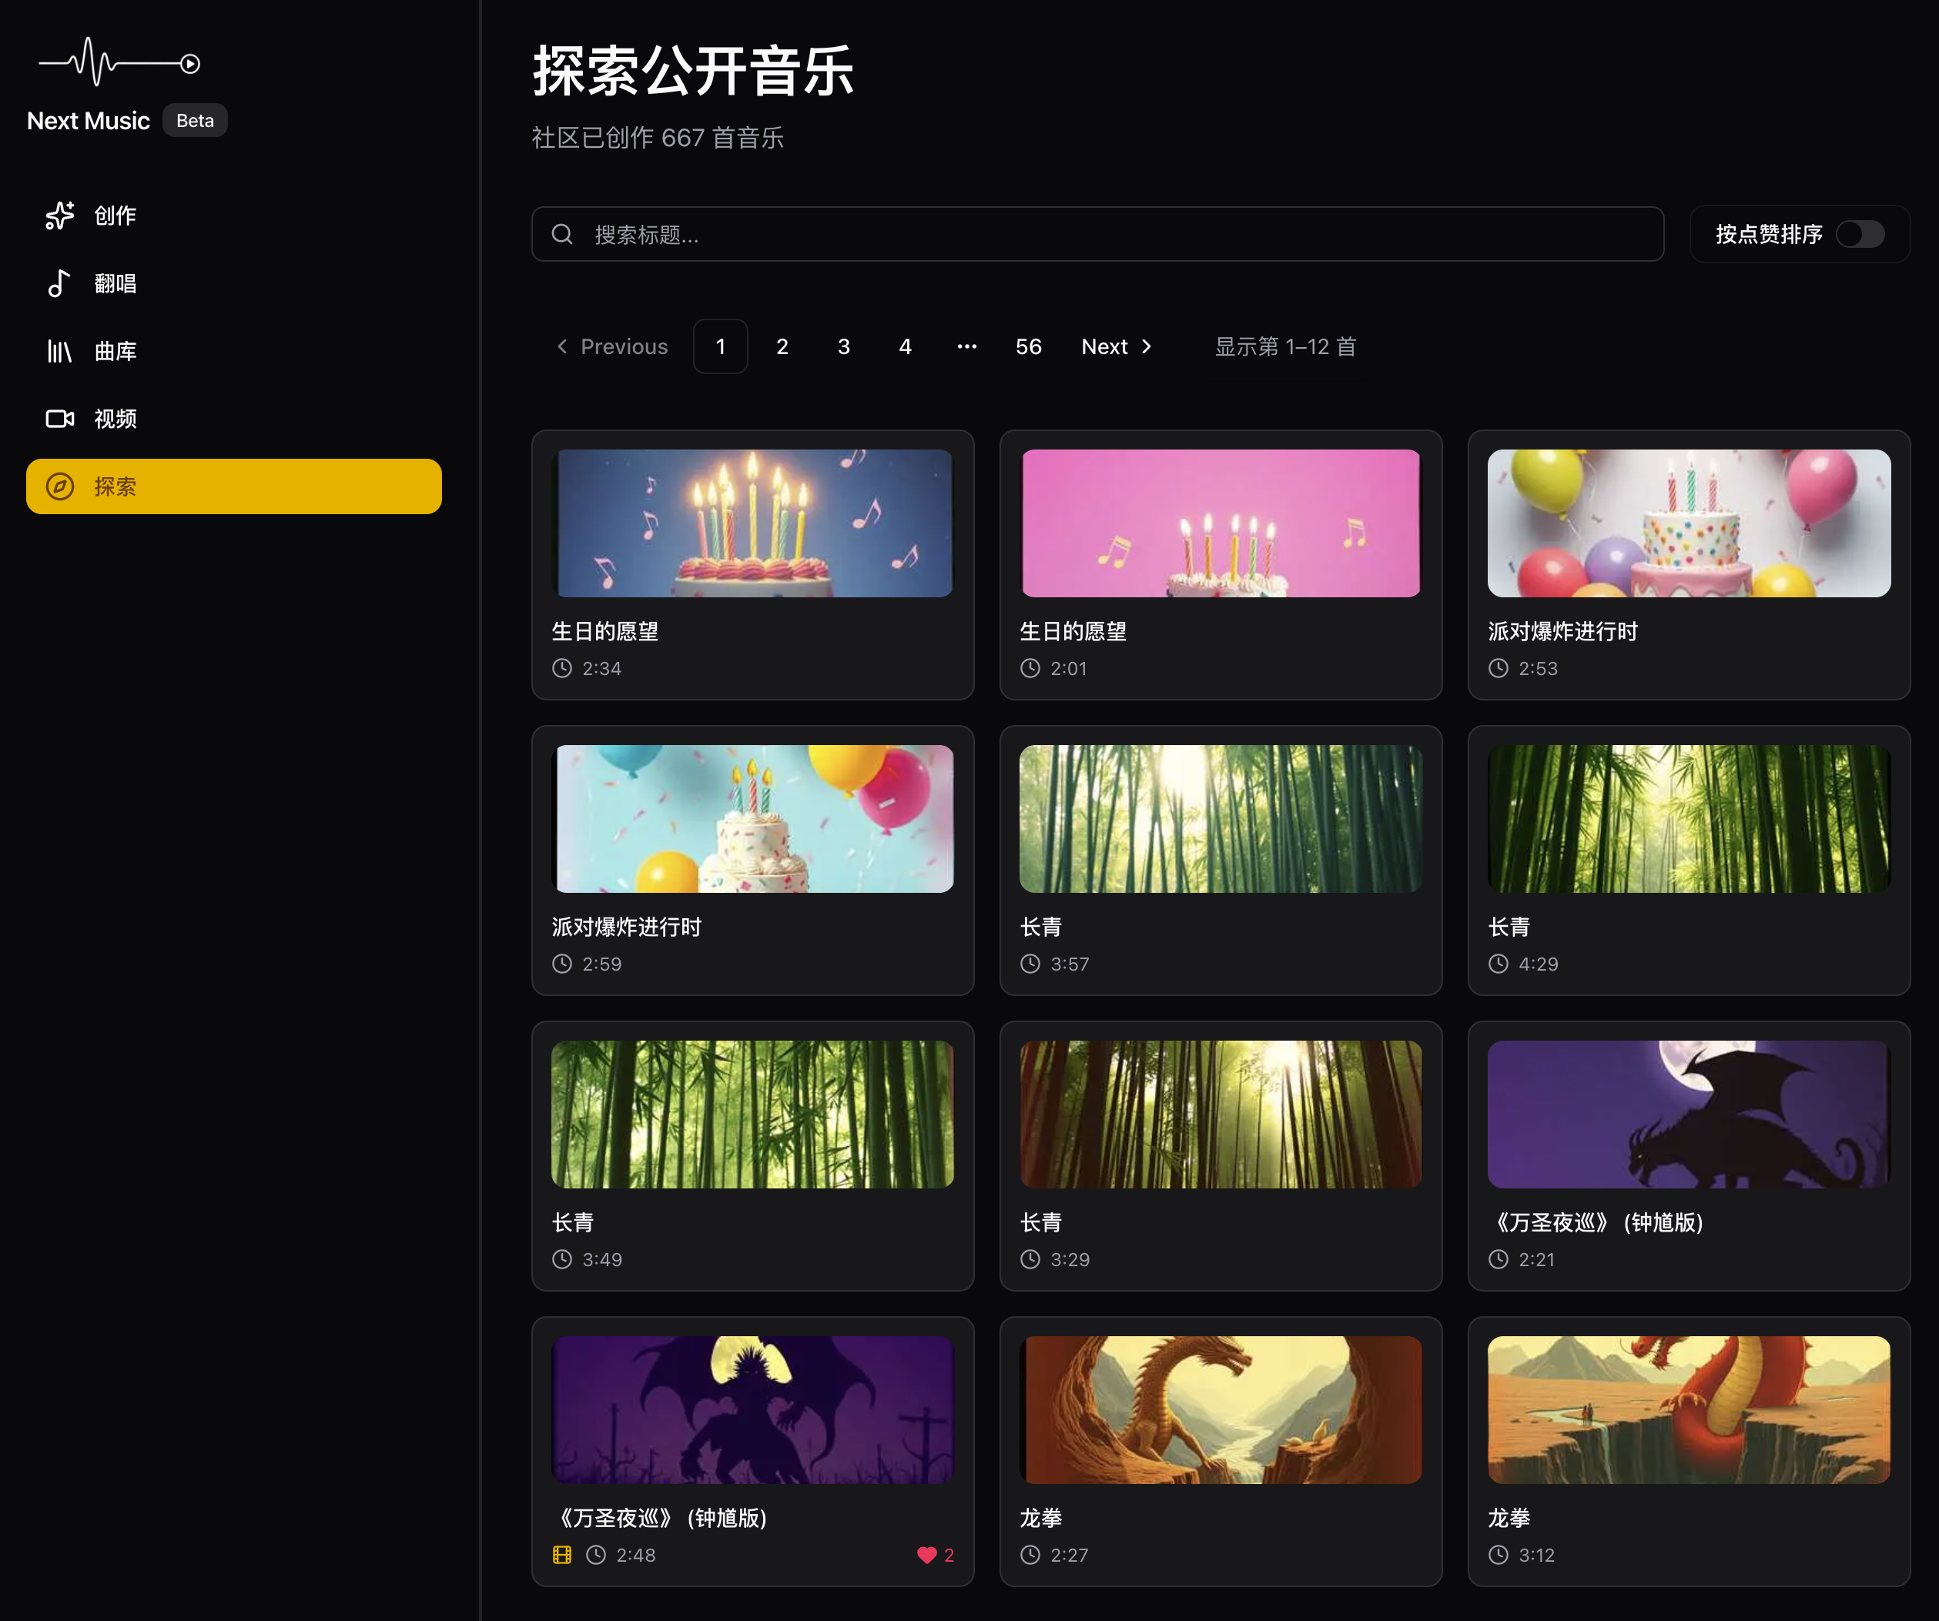This screenshot has width=1939, height=1621.
Task: Open the canyon dragon thumbnail 2:27
Action: pyautogui.click(x=1221, y=1411)
